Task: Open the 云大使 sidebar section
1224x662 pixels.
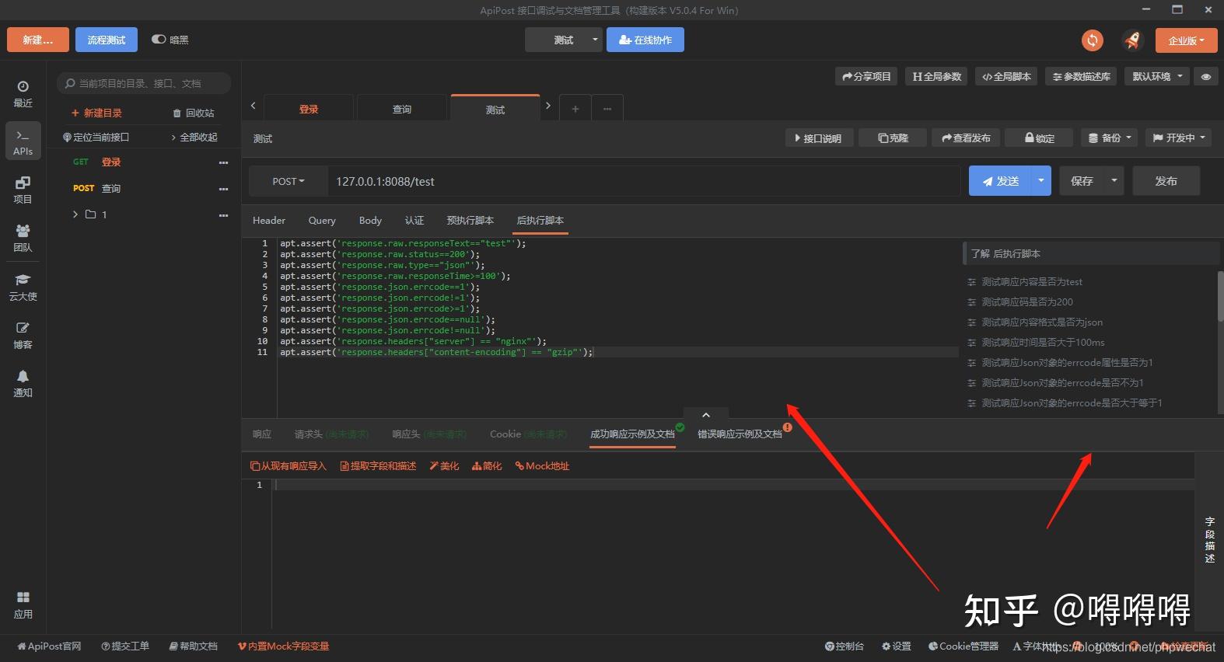Action: [x=23, y=287]
